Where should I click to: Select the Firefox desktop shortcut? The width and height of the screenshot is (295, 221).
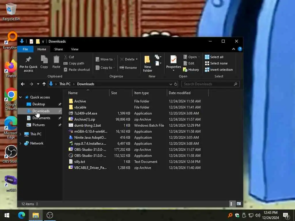pyautogui.click(x=11, y=69)
